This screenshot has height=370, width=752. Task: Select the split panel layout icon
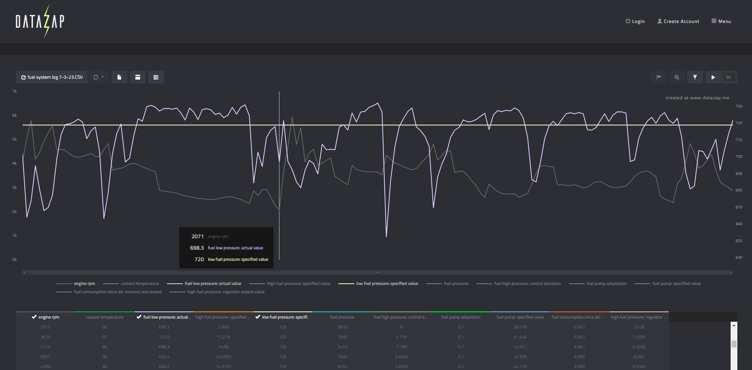pyautogui.click(x=138, y=77)
